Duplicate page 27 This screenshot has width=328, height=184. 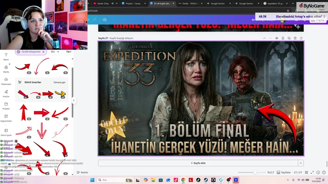pyautogui.click(x=289, y=38)
